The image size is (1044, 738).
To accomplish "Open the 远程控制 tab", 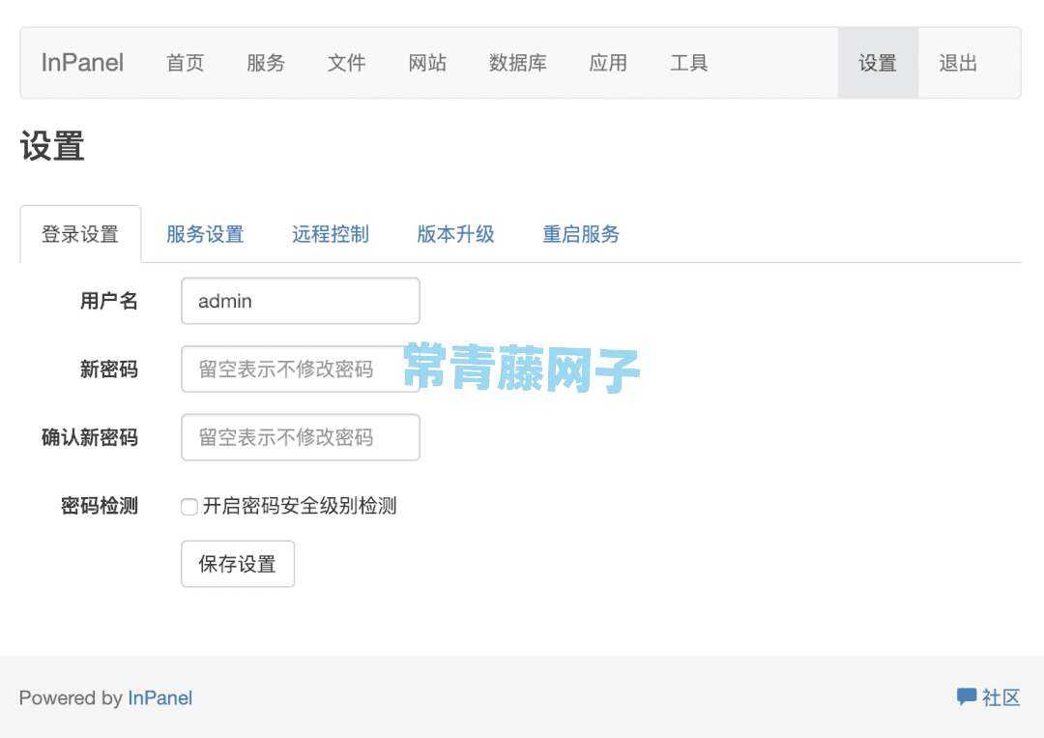I will (x=330, y=233).
